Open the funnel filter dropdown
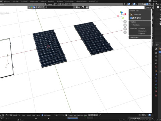 tap(84, 7)
